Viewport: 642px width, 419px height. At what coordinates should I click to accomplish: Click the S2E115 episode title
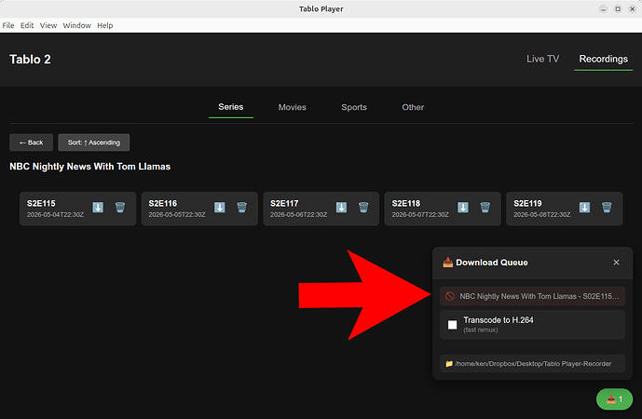(x=41, y=203)
